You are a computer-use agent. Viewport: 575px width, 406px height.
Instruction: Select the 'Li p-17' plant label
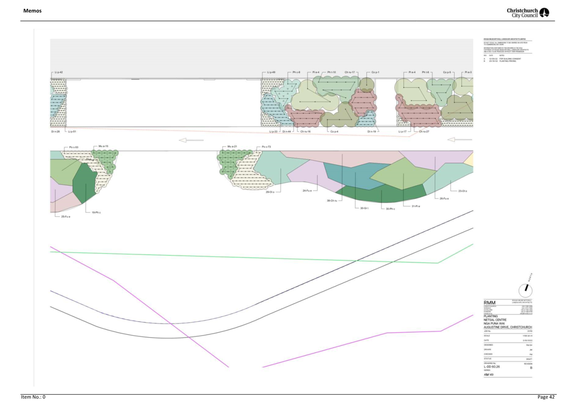point(402,132)
